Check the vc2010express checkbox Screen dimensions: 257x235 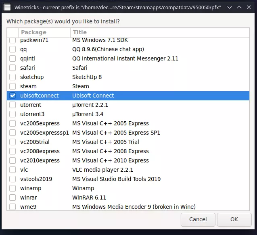(13, 160)
